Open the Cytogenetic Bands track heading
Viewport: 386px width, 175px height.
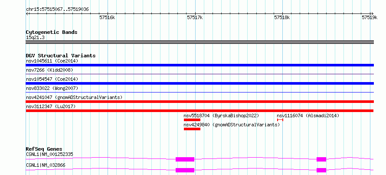[x=52, y=32]
